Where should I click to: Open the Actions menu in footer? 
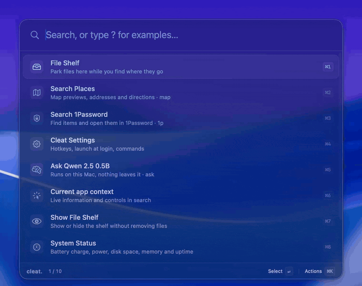(313, 272)
